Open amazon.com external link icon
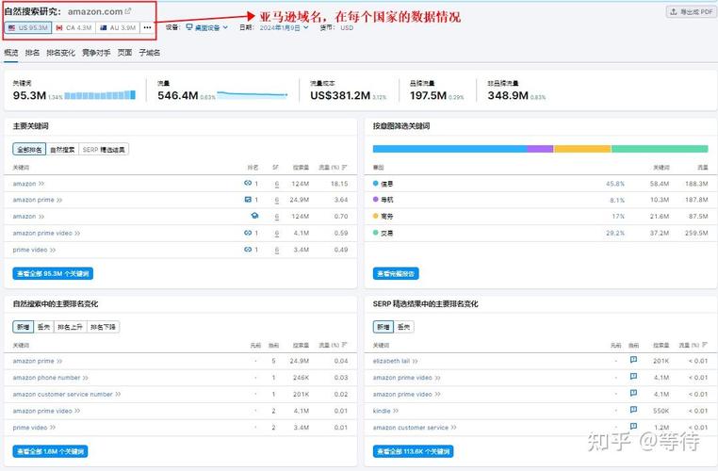 128,11
